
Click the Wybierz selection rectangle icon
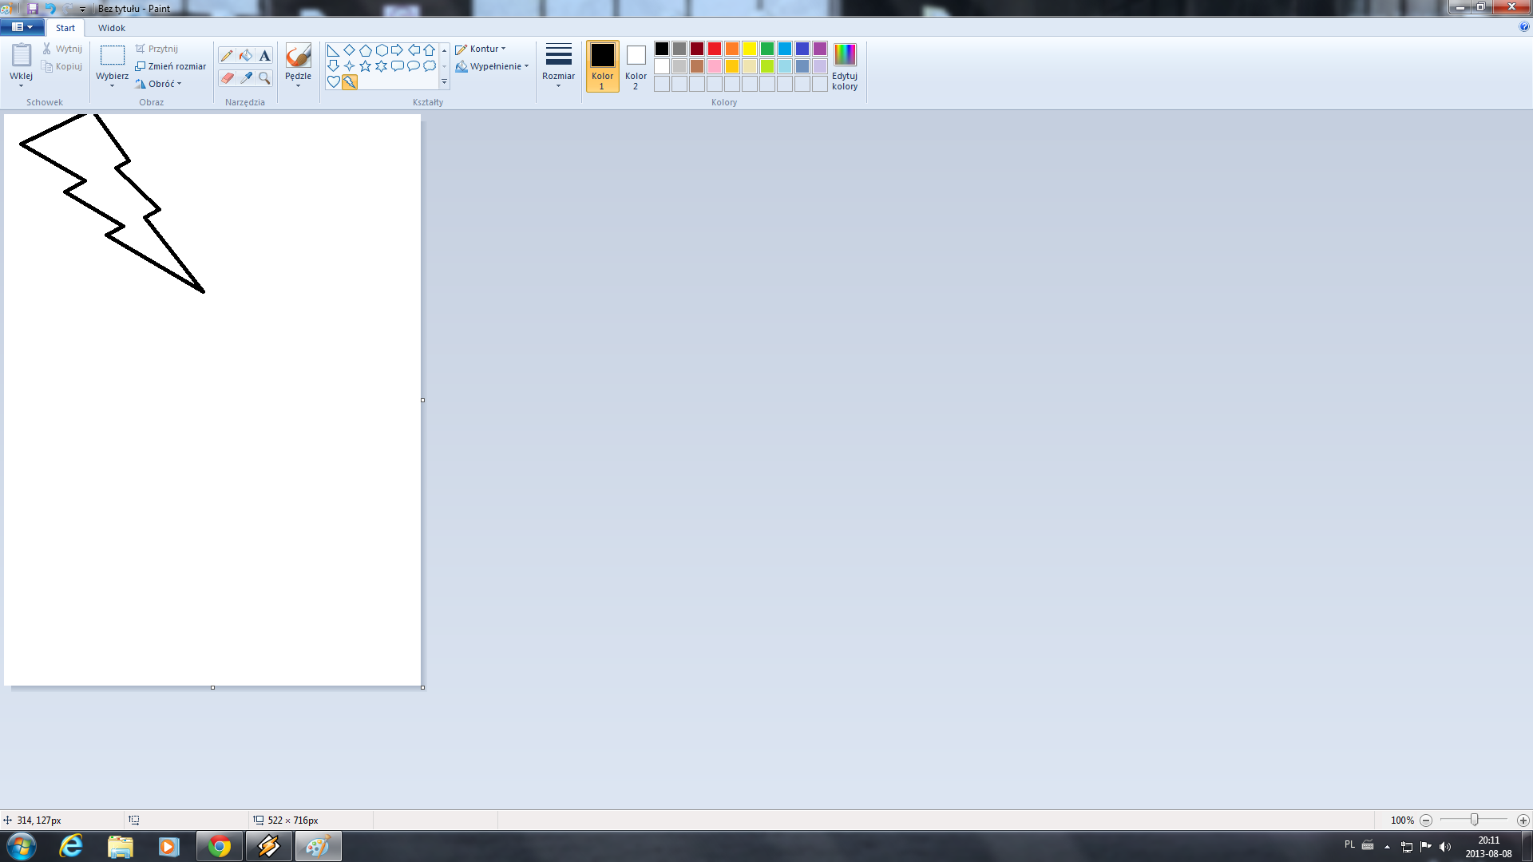coord(113,55)
